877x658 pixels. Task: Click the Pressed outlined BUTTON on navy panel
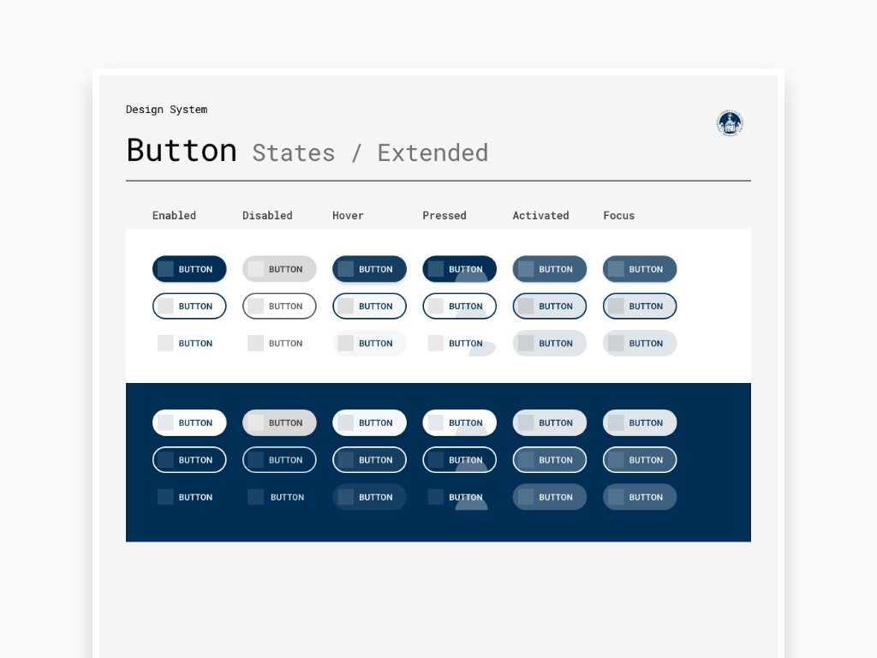click(x=460, y=460)
